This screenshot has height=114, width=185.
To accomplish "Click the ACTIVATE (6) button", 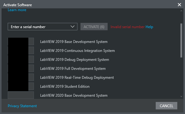I will pyautogui.click(x=94, y=27).
